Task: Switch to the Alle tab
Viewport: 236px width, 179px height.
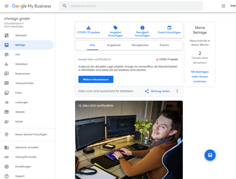Action: tap(92, 45)
